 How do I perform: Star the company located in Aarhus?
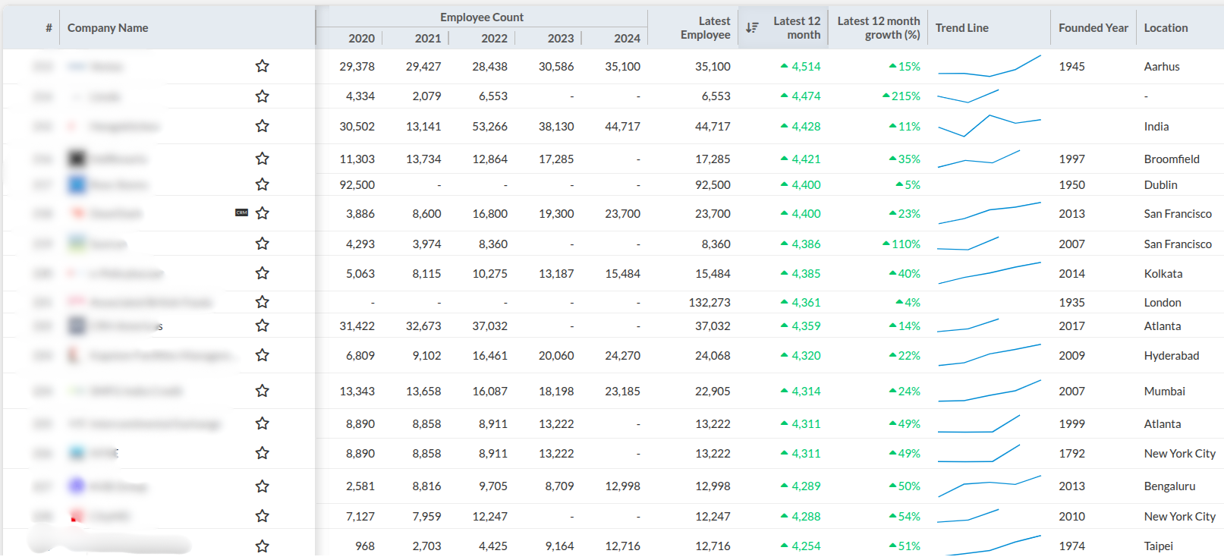tap(262, 67)
